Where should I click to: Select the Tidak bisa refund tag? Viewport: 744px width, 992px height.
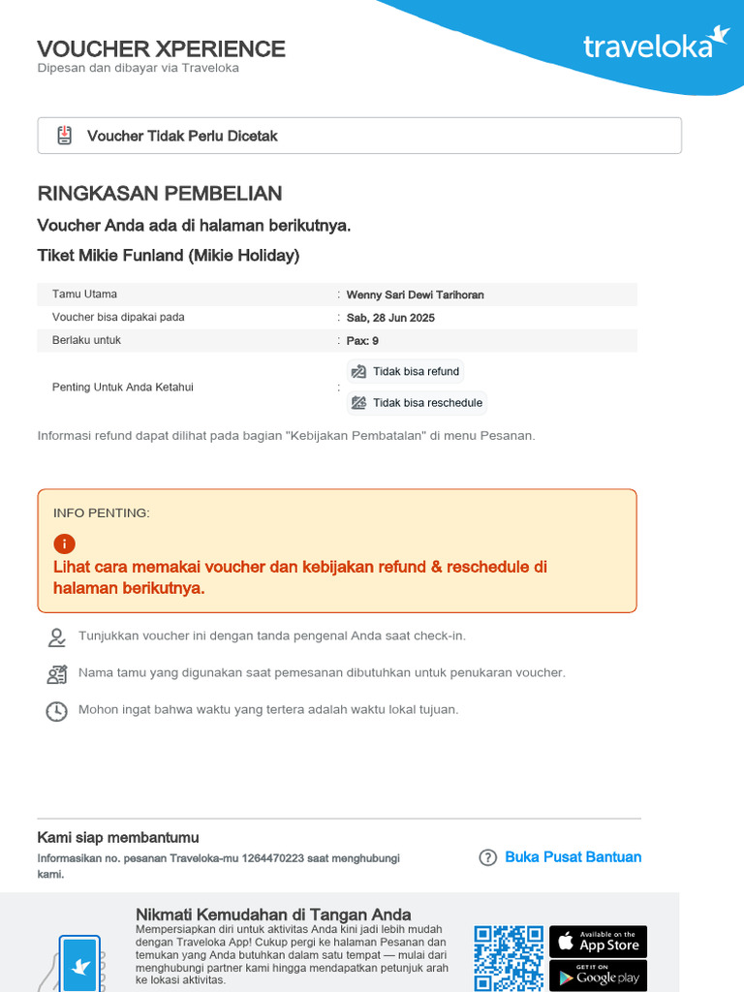tap(405, 371)
